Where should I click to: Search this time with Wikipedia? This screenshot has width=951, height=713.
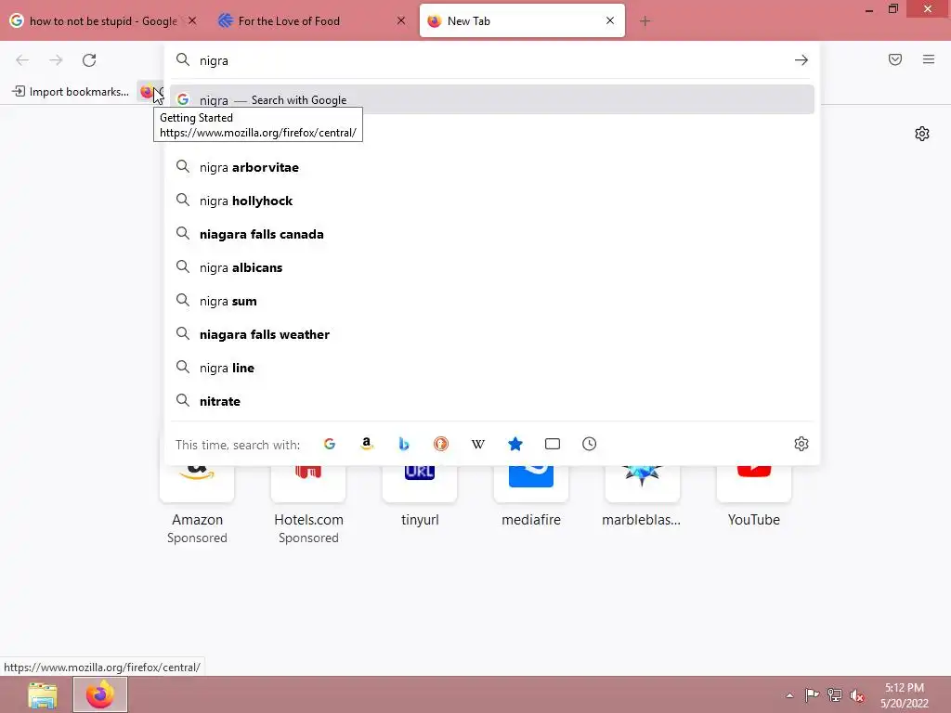(478, 444)
